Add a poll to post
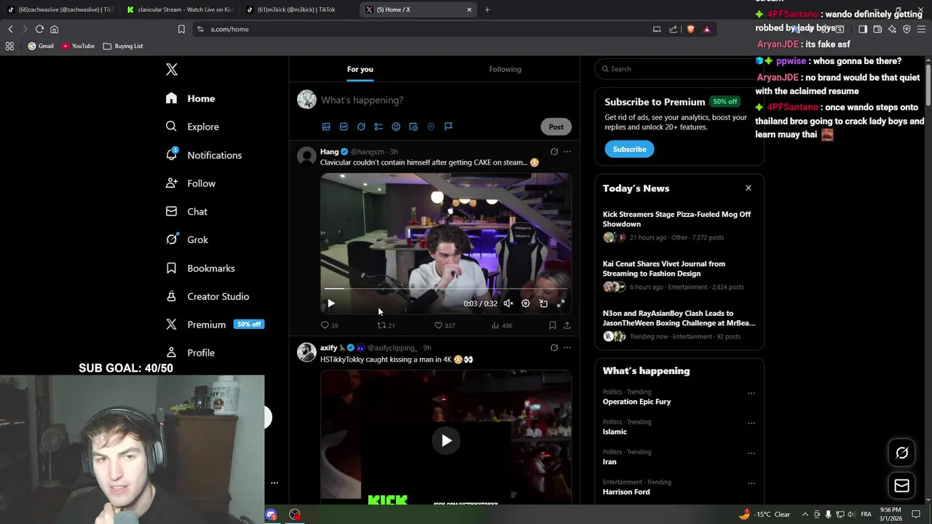The height and width of the screenshot is (524, 932). (x=379, y=127)
